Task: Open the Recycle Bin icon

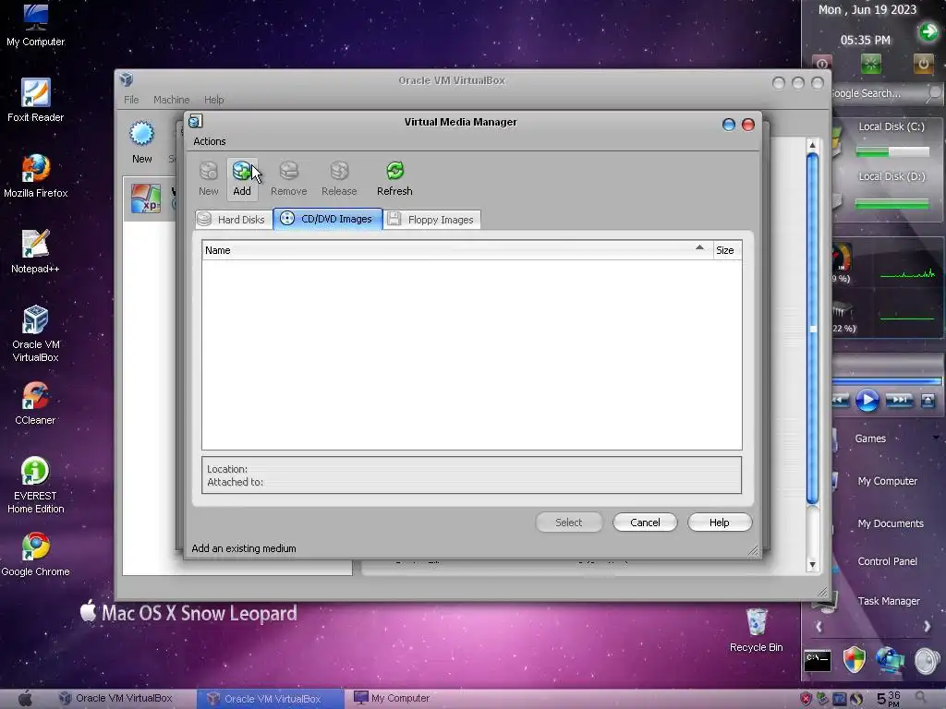Action: tap(756, 630)
